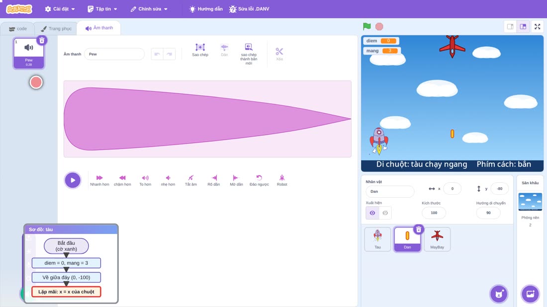Click the Sao chép copy tool
Screen dimensions: 547x307
point(200,50)
